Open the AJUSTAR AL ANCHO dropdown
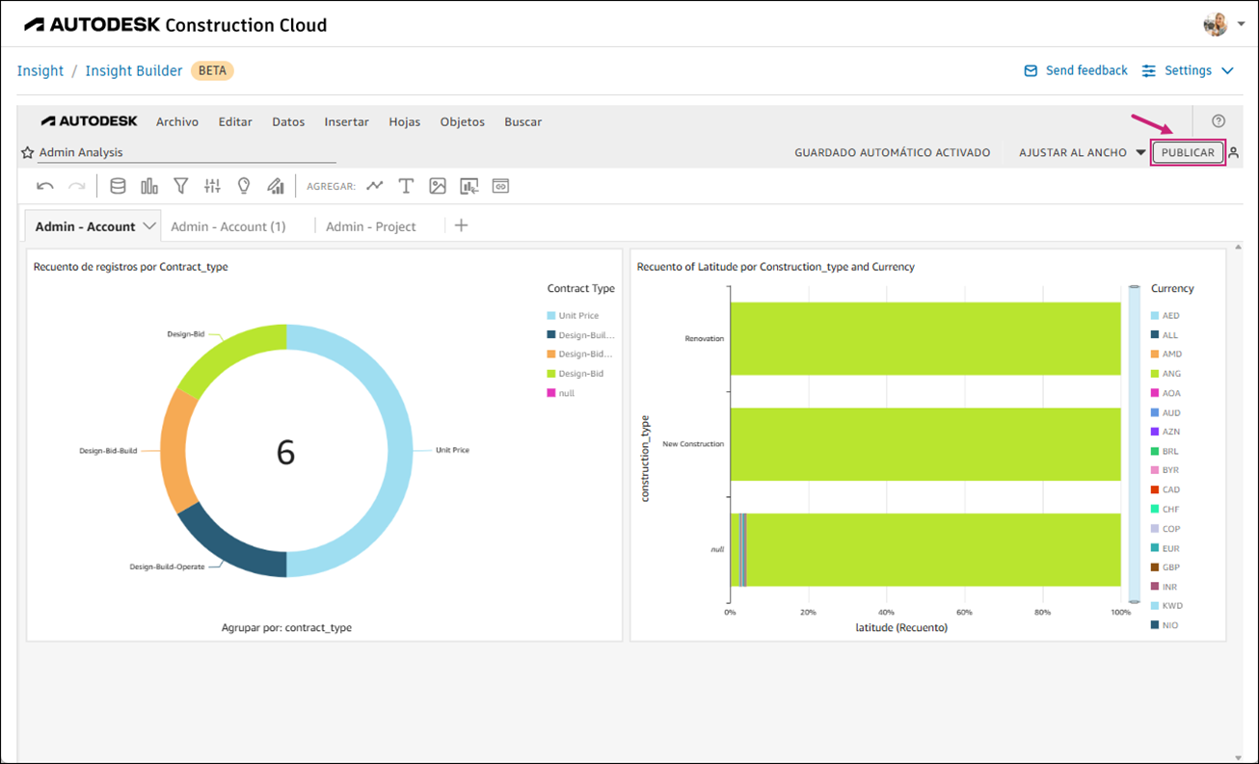The image size is (1259, 764). click(x=1140, y=151)
